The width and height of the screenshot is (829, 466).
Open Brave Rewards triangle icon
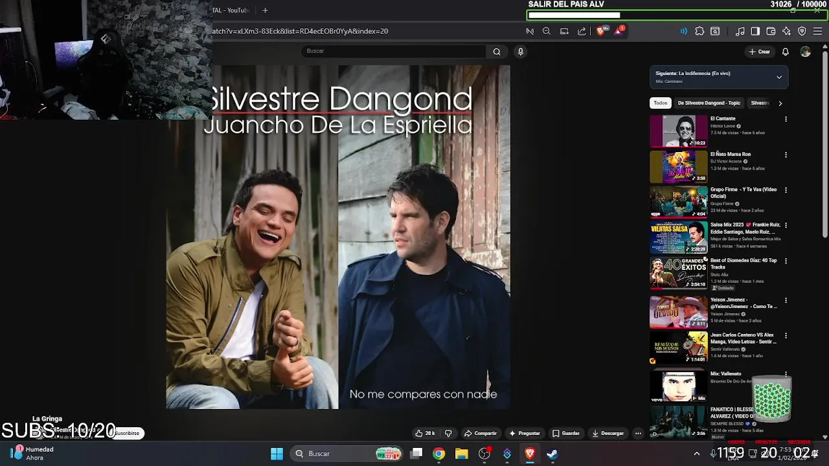619,30
